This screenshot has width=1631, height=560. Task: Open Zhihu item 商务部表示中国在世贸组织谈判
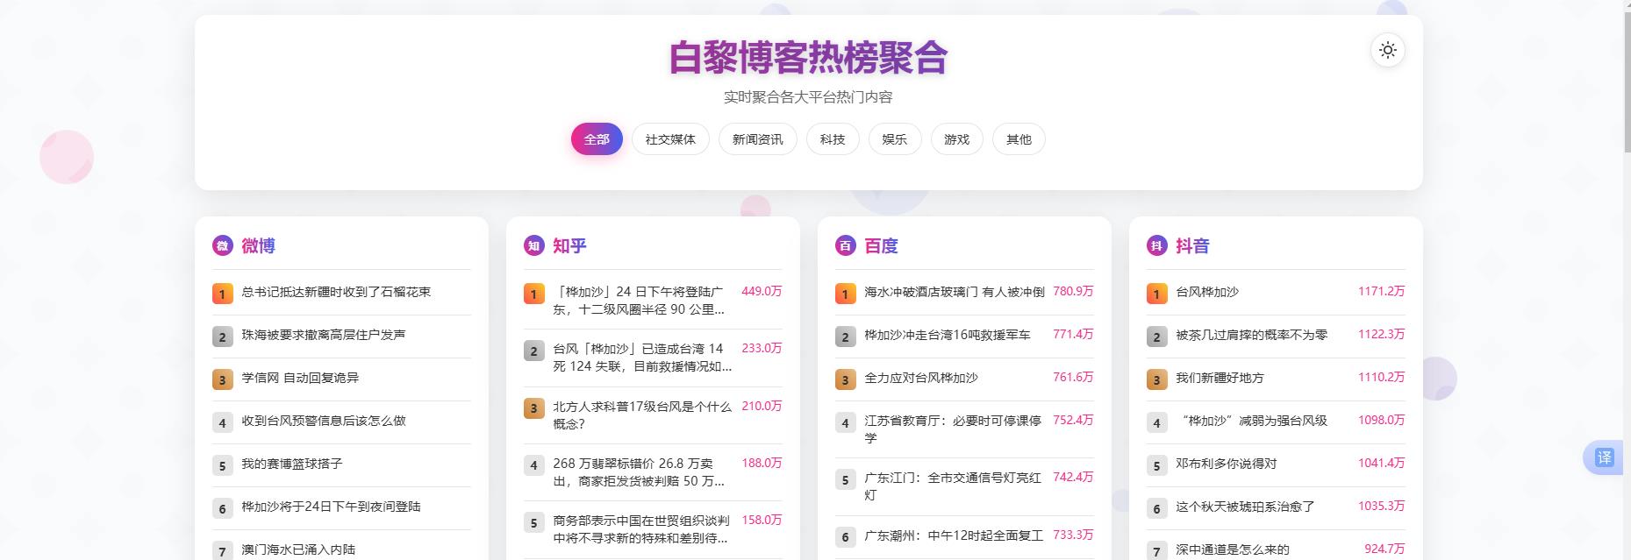[x=642, y=529]
